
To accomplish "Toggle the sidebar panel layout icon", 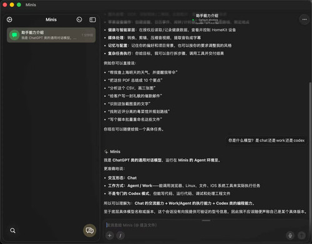I will [92, 19].
